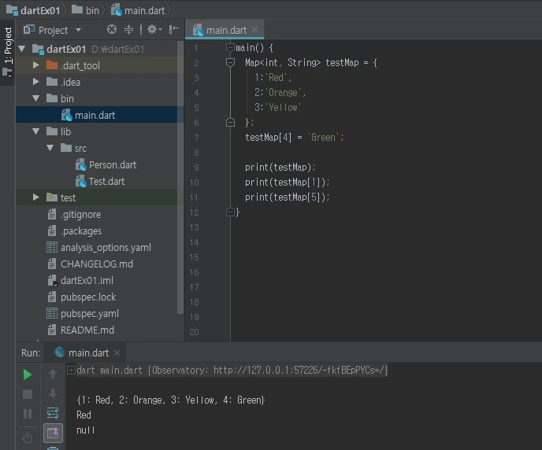Collapse the bin folder arrow
This screenshot has height=450, width=542.
[x=36, y=98]
